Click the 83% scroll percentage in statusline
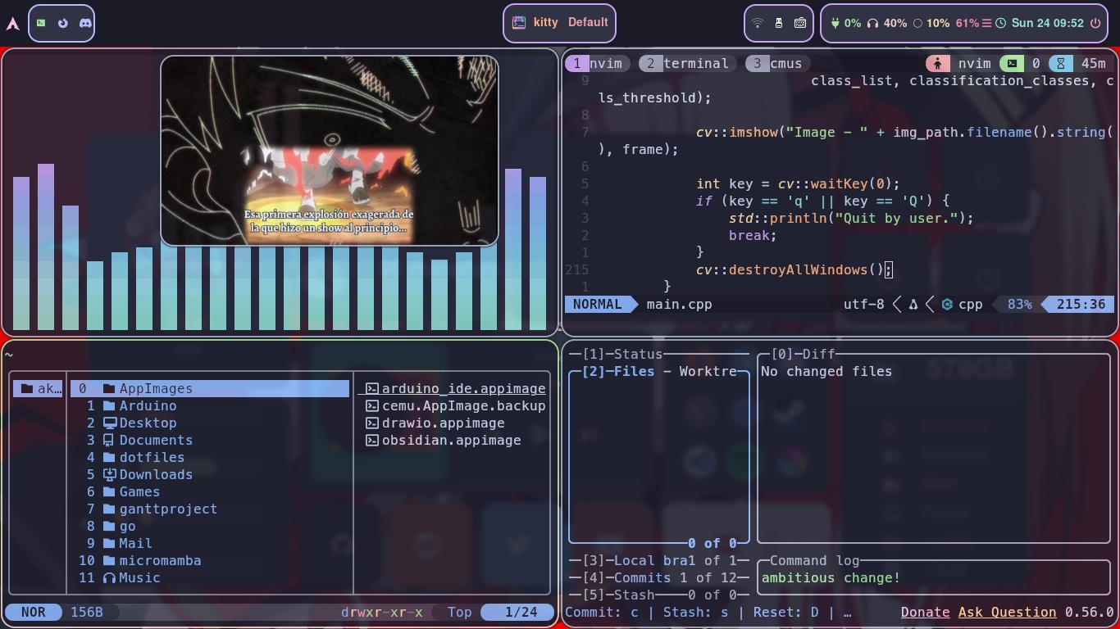Screen dimensions: 1120x629 click(1019, 304)
